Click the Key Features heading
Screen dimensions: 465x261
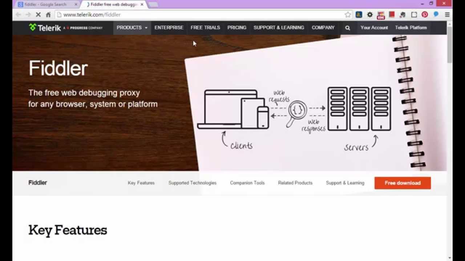coord(68,231)
